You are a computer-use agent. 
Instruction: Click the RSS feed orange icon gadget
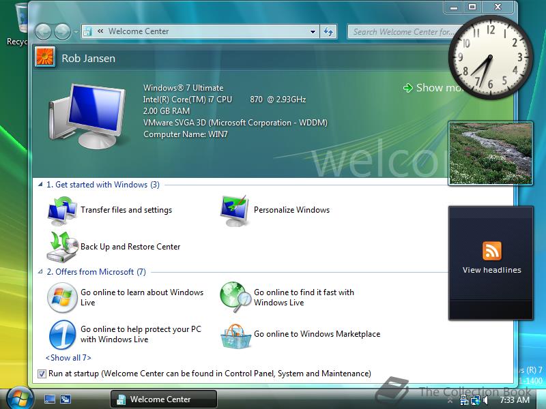[x=491, y=251]
